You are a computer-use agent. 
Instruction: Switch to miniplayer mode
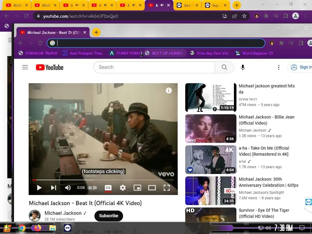(137, 188)
